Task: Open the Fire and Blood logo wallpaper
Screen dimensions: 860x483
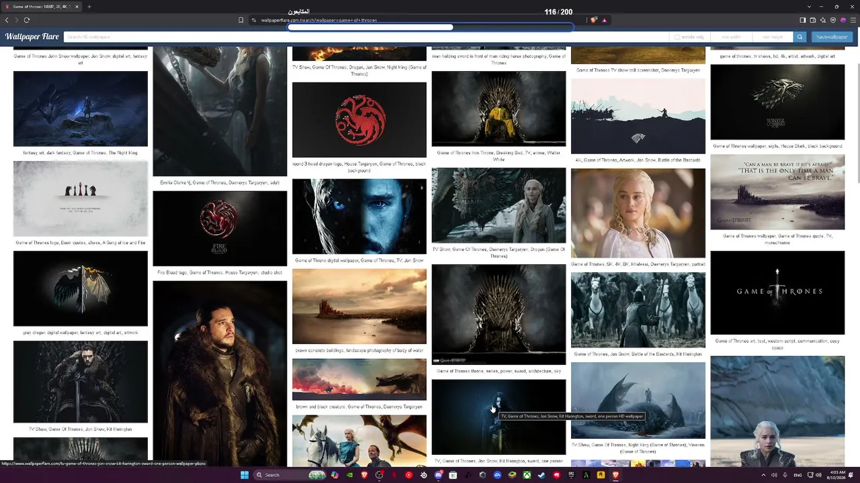Action: (x=220, y=229)
